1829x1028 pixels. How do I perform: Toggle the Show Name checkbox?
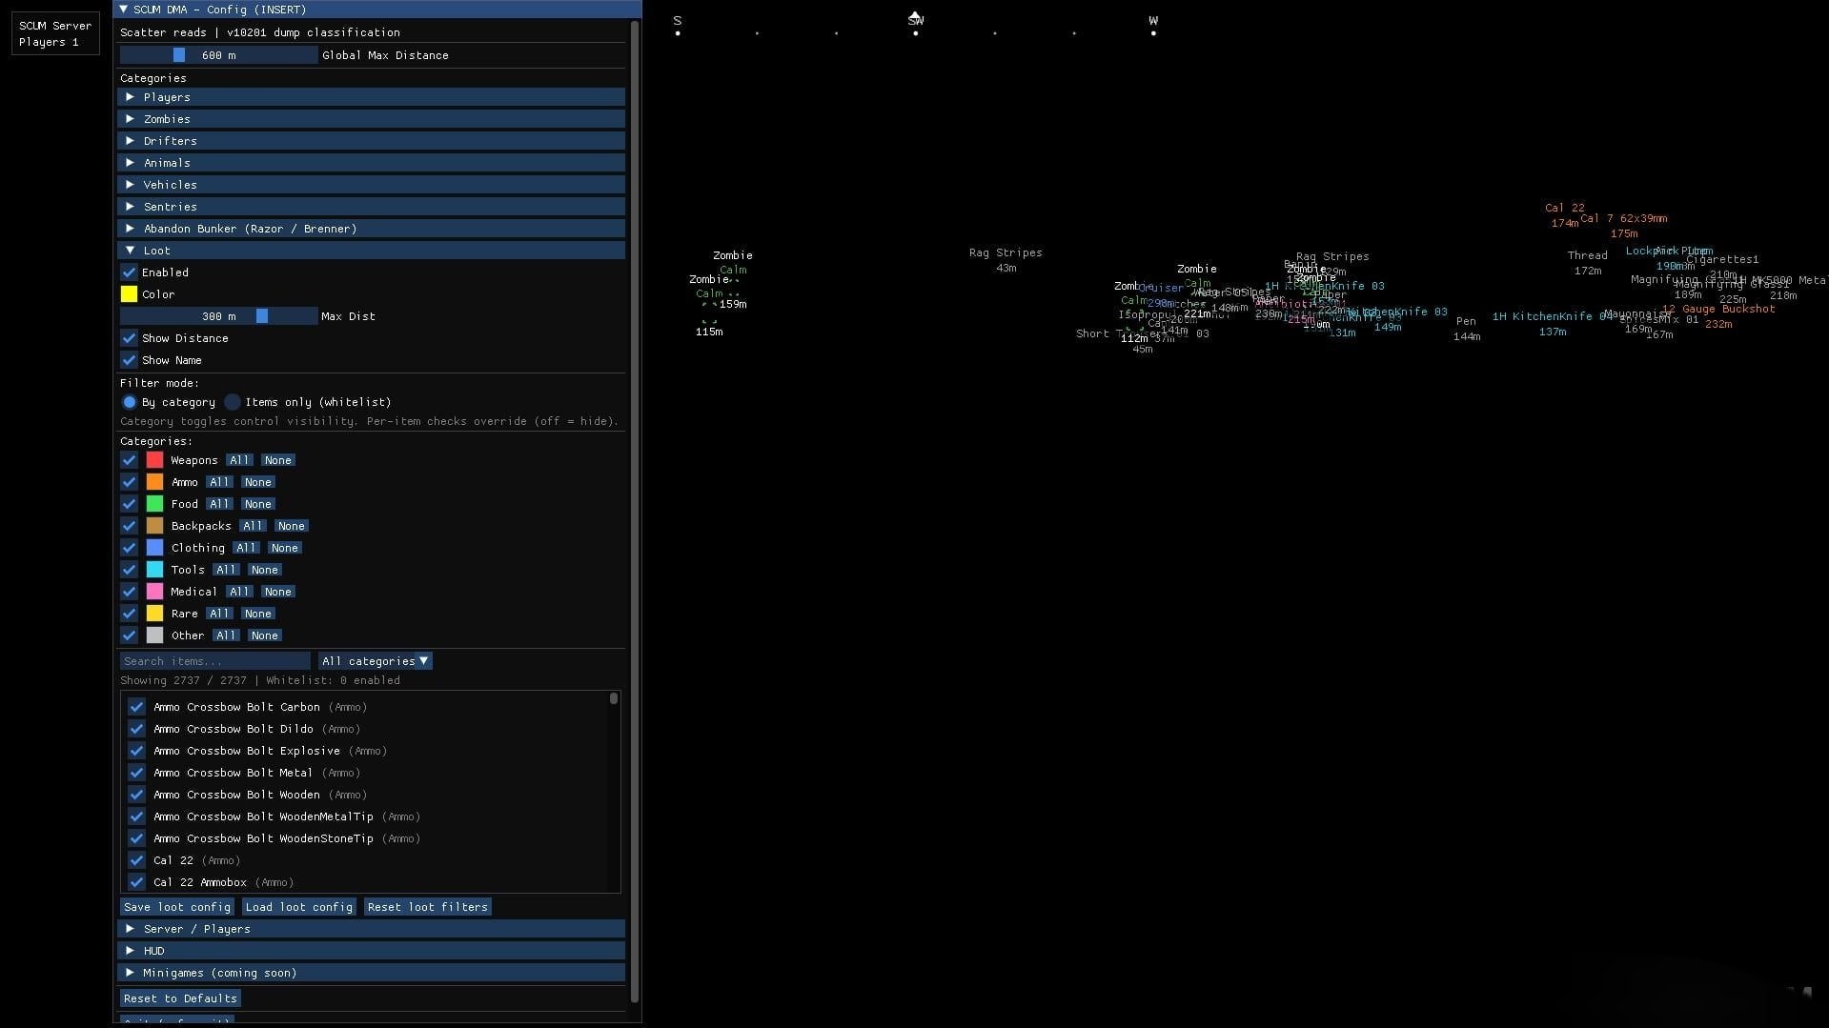129,360
